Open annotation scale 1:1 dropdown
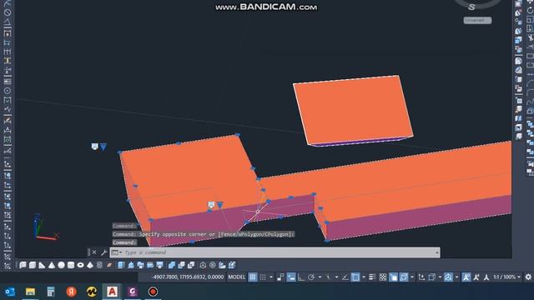 (x=506, y=277)
